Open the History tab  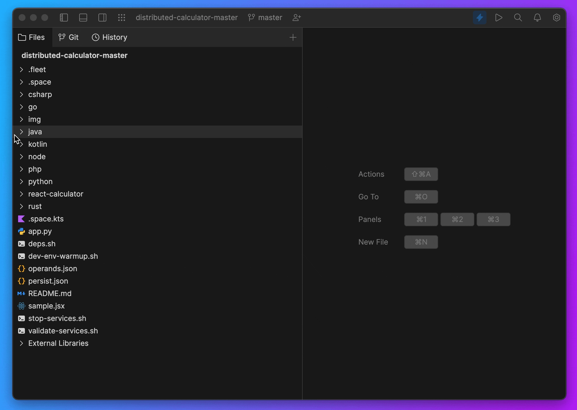point(110,37)
